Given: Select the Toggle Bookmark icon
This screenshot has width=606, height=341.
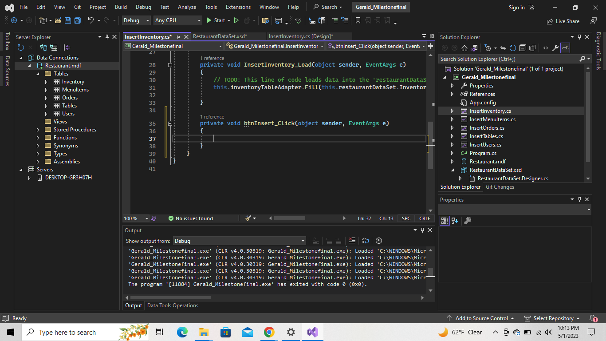Looking at the screenshot, I should click(x=358, y=20).
